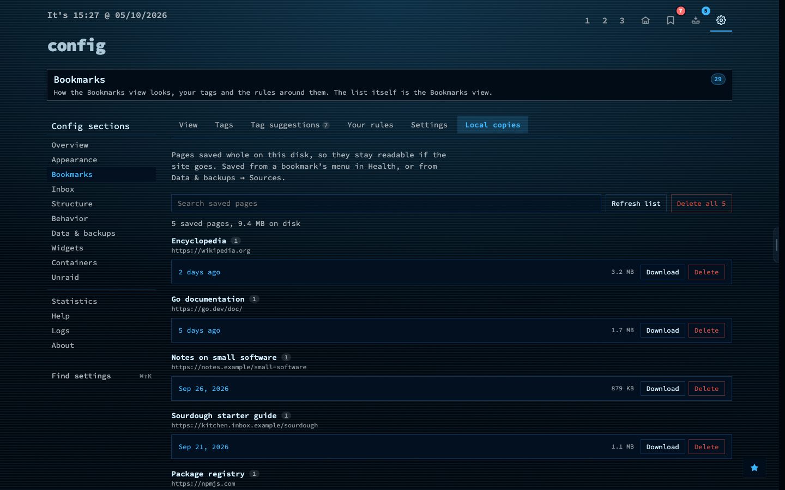Click the Go documentation title
This screenshot has width=785, height=490.
(208, 299)
